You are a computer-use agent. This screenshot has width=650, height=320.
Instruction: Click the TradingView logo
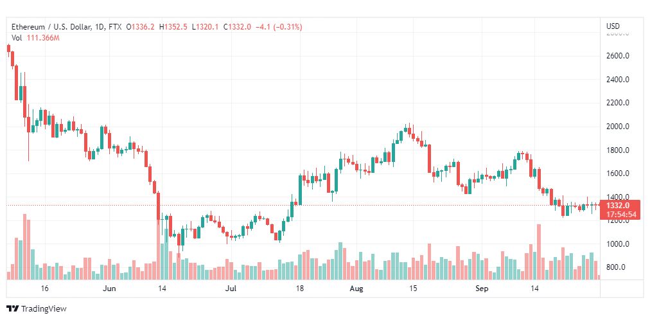37,308
